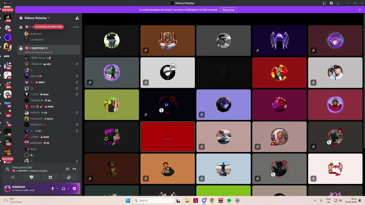Open noise suppression options

67,169
